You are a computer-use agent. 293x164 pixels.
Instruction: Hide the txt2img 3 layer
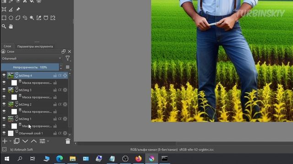tap(4, 90)
